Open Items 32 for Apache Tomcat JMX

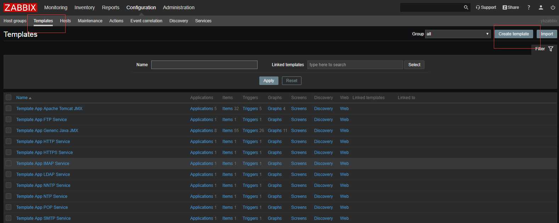click(228, 109)
